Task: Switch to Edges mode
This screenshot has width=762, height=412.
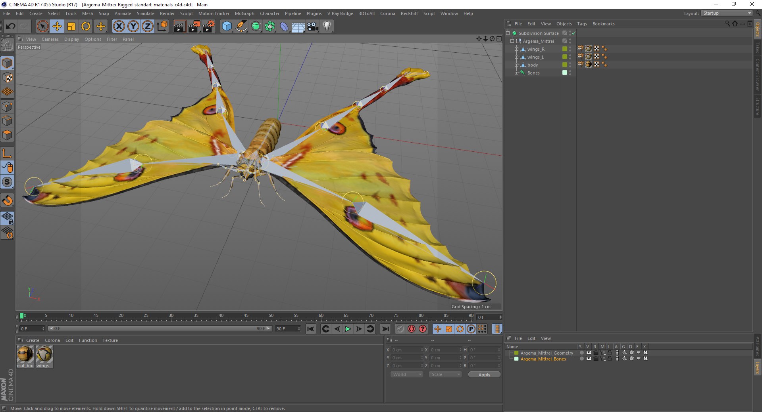Action: click(x=7, y=121)
